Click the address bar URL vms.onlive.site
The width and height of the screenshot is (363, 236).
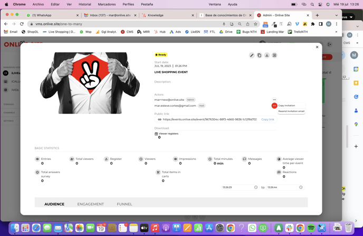click(59, 24)
